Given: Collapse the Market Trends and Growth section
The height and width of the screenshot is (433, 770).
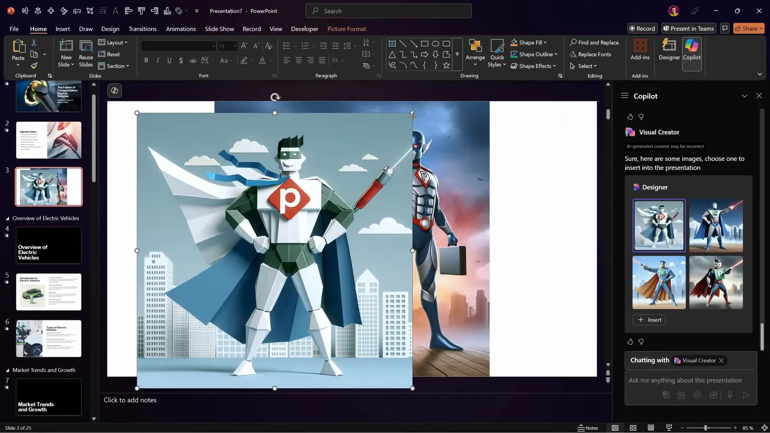Looking at the screenshot, I should click(x=7, y=370).
